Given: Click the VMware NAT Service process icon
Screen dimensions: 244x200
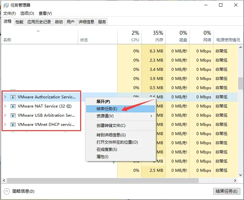Looking at the screenshot, I should click(13, 106).
